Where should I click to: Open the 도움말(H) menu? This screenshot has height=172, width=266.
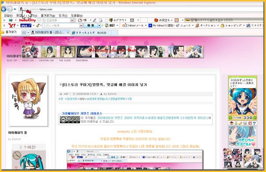tap(77, 16)
